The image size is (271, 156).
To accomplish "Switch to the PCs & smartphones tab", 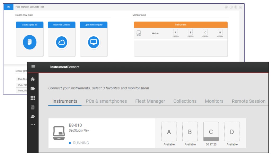I will tap(106, 101).
